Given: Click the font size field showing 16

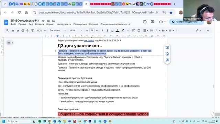Looking at the screenshot, I should (x=92, y=30).
